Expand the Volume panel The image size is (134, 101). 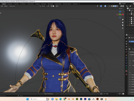point(130,89)
